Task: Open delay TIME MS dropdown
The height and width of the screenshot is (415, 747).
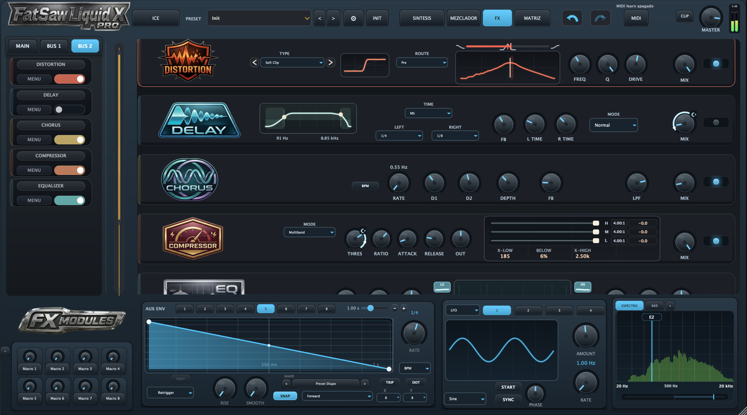Action: coord(428,113)
